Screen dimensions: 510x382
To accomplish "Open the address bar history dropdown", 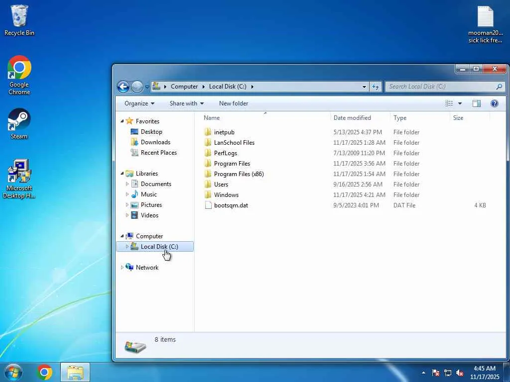I will [364, 87].
